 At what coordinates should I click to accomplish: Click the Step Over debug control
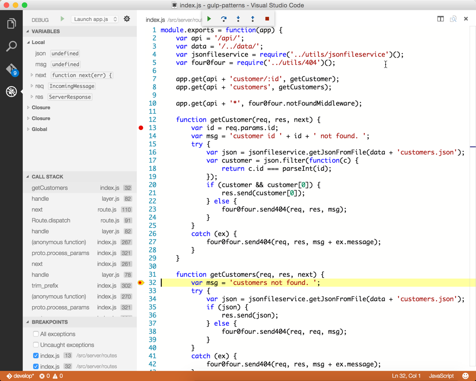pos(223,19)
